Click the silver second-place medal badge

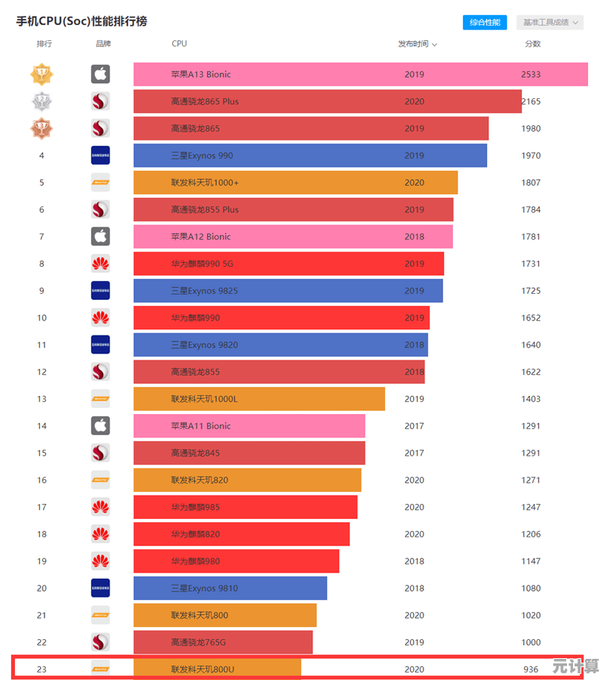point(42,101)
